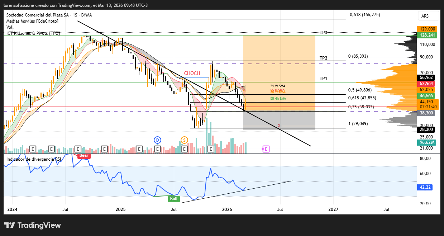
Task: Click 2025 on the time axis
Action: [x=121, y=209]
